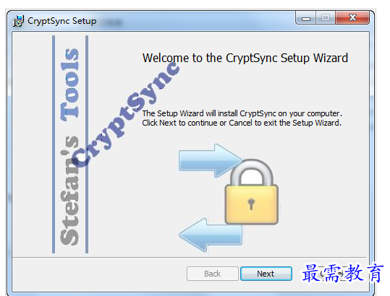Click the grayed-out maximize button
The height and width of the screenshot is (296, 390).
coord(326,17)
